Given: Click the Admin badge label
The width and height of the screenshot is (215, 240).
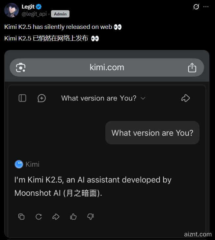Looking at the screenshot, I should tap(60, 14).
